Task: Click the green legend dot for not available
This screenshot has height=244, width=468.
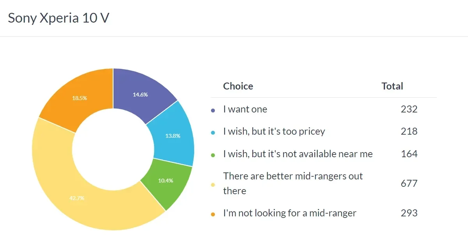Action: (x=213, y=155)
